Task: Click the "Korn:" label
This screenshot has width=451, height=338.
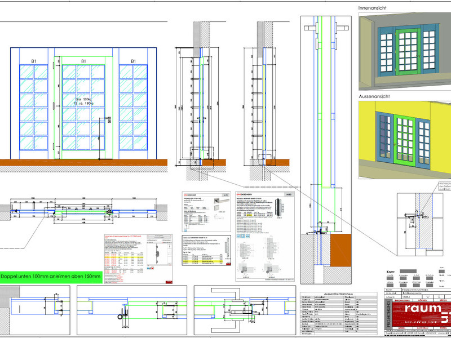Action: [x=391, y=272]
